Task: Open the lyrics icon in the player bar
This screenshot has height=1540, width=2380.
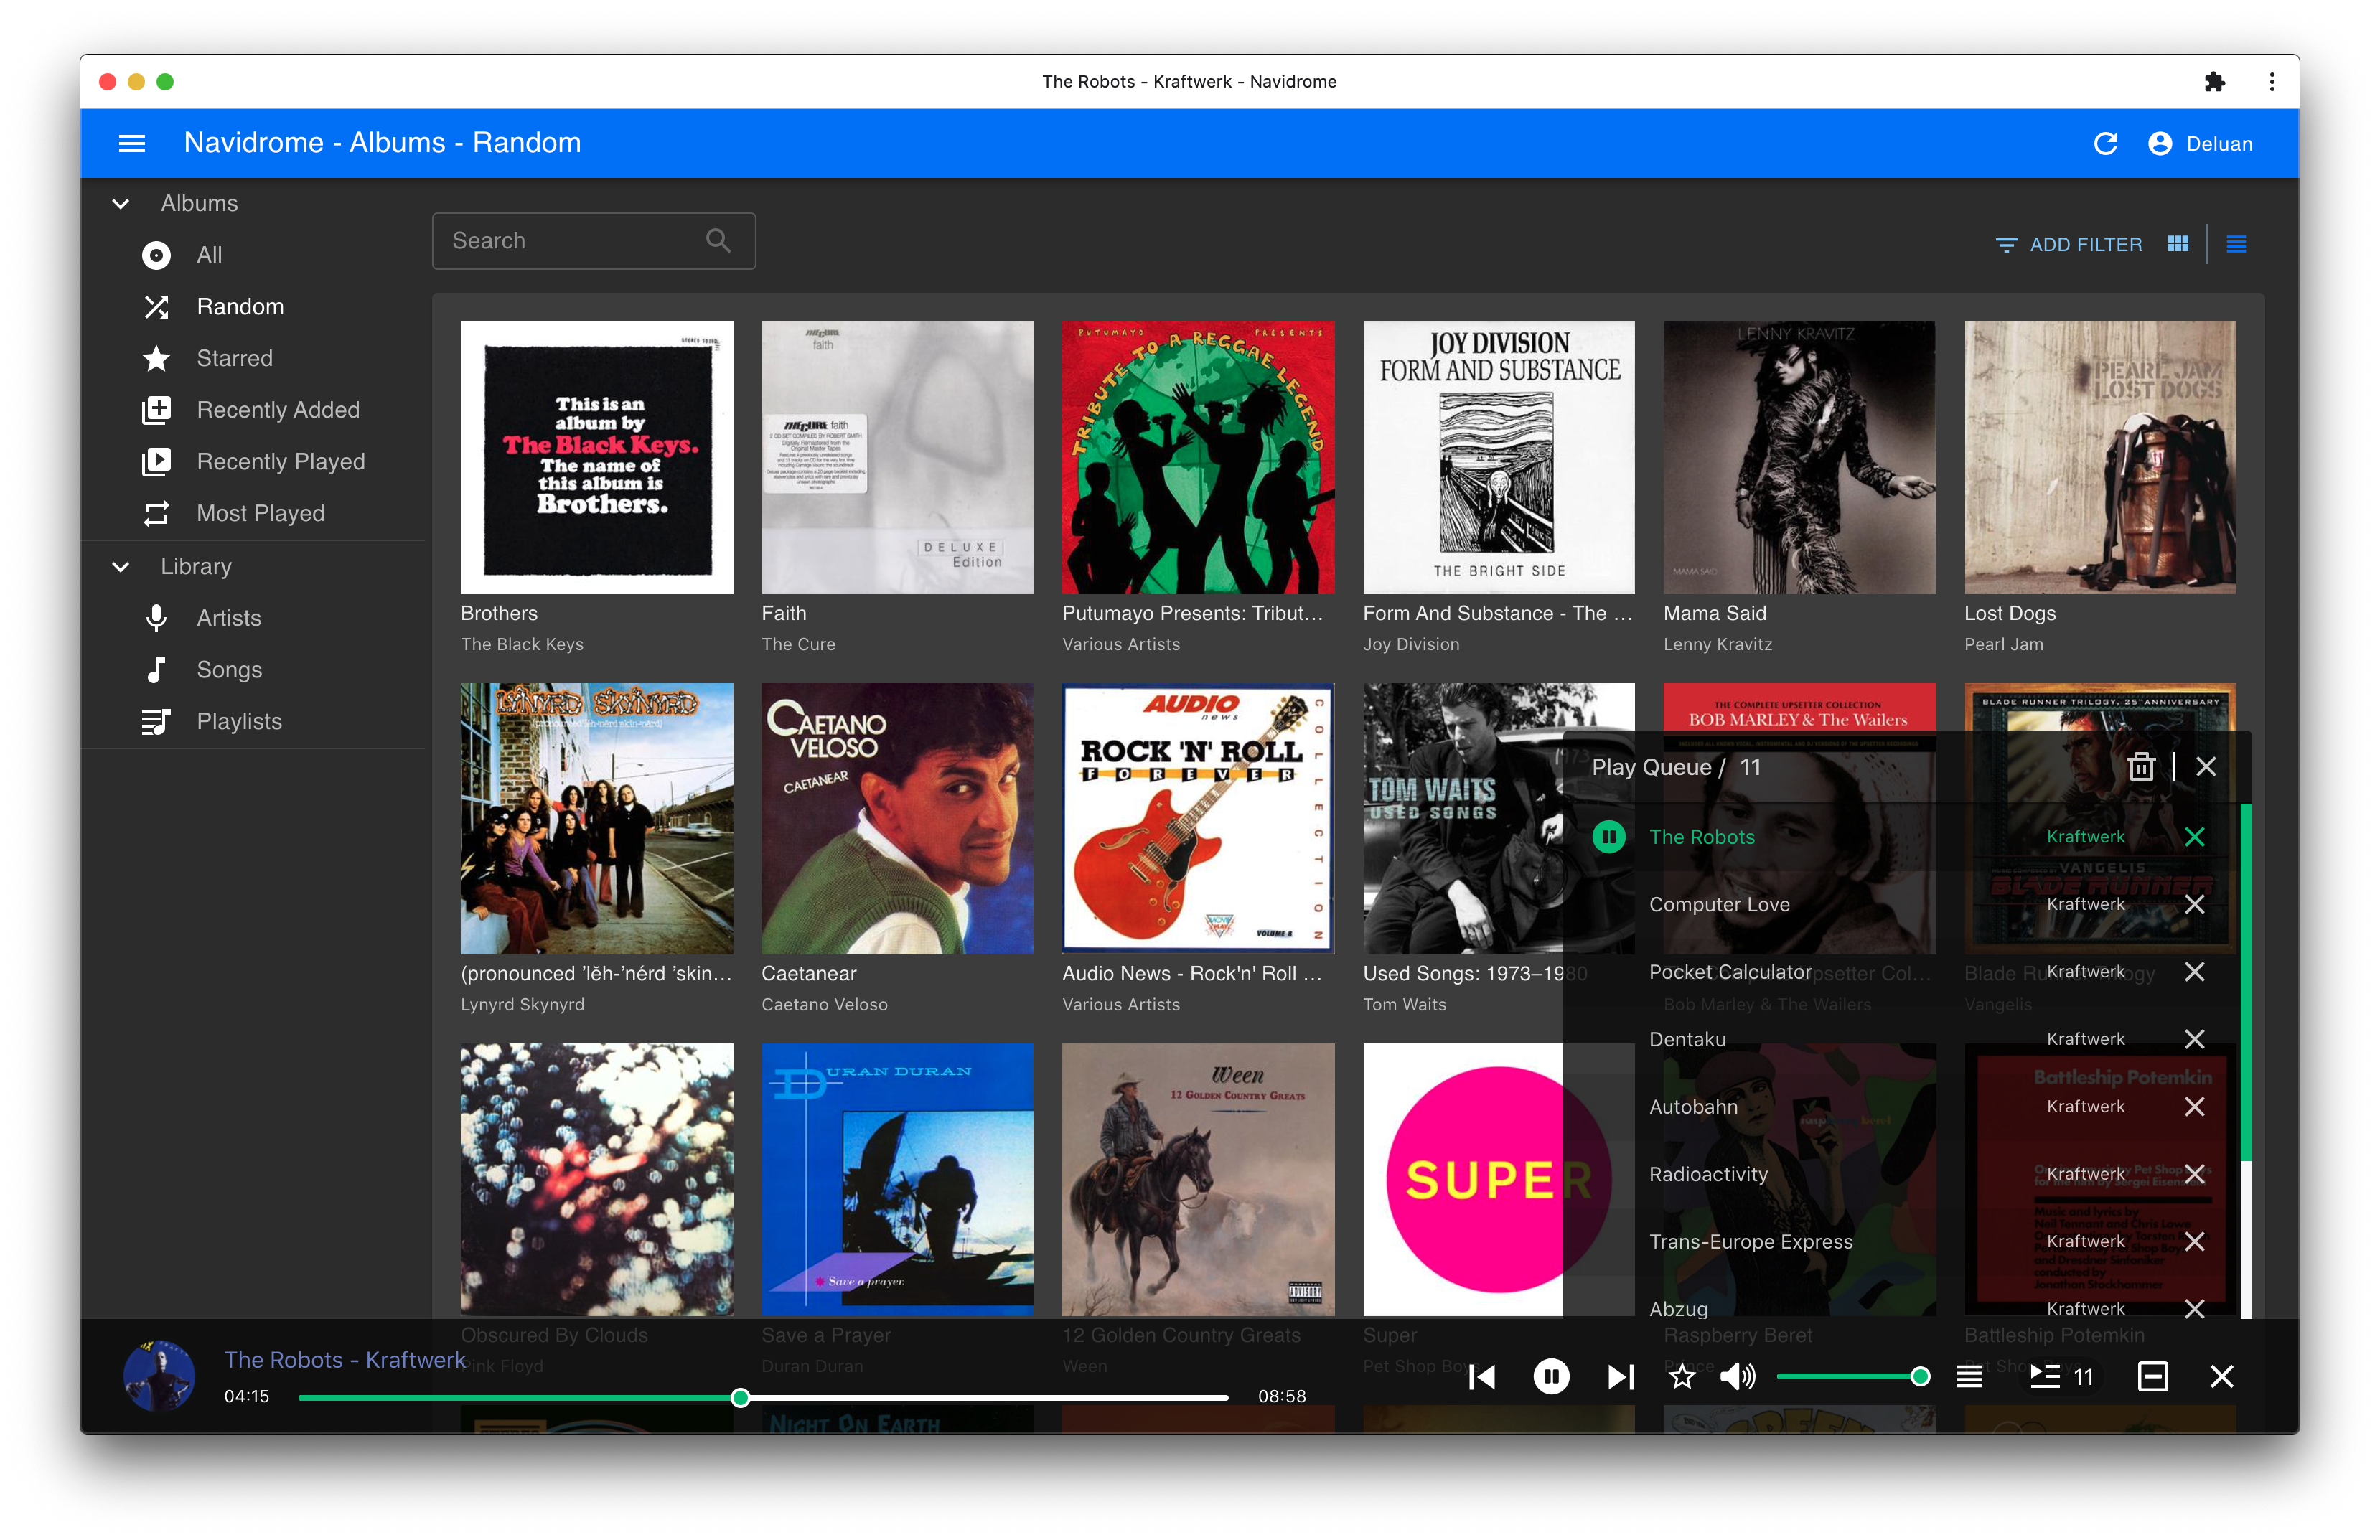Action: [x=1969, y=1377]
